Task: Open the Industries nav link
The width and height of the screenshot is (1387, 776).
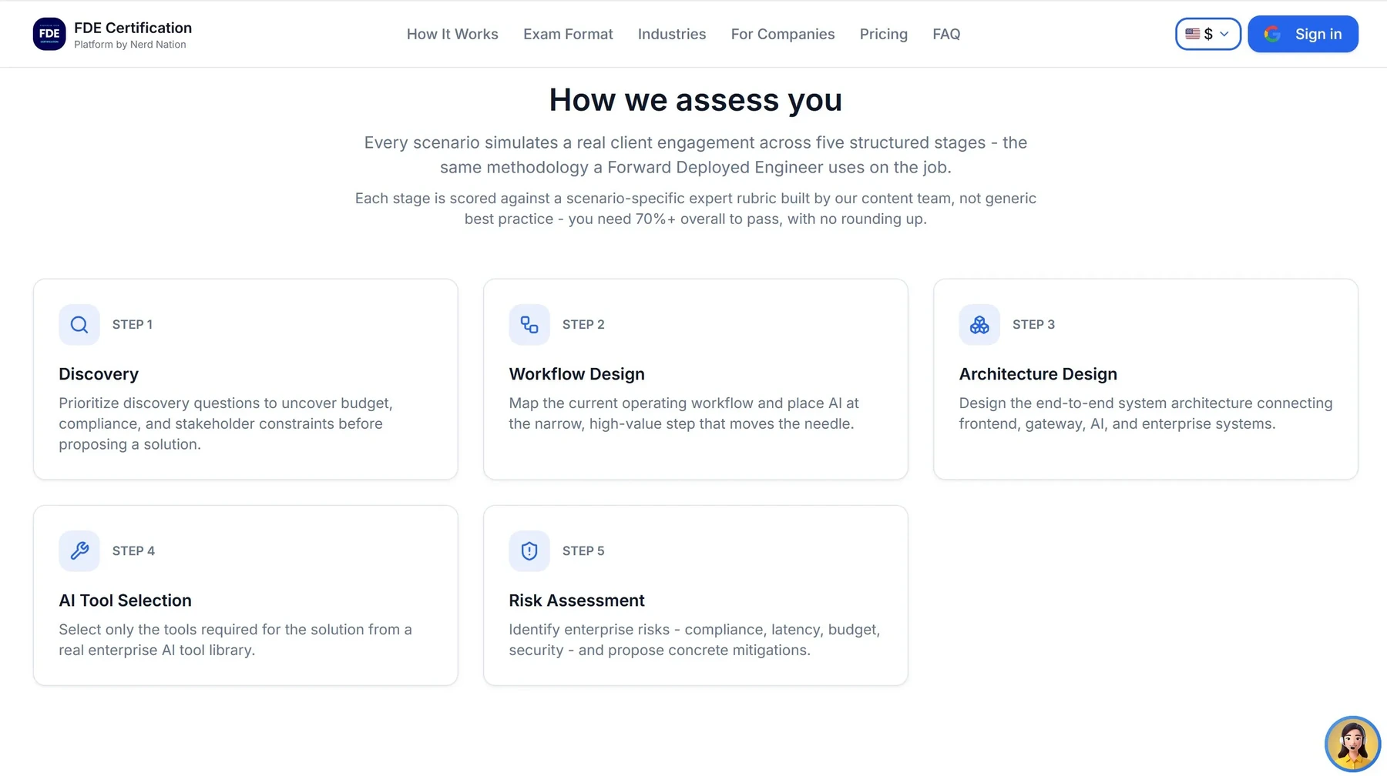Action: tap(672, 34)
